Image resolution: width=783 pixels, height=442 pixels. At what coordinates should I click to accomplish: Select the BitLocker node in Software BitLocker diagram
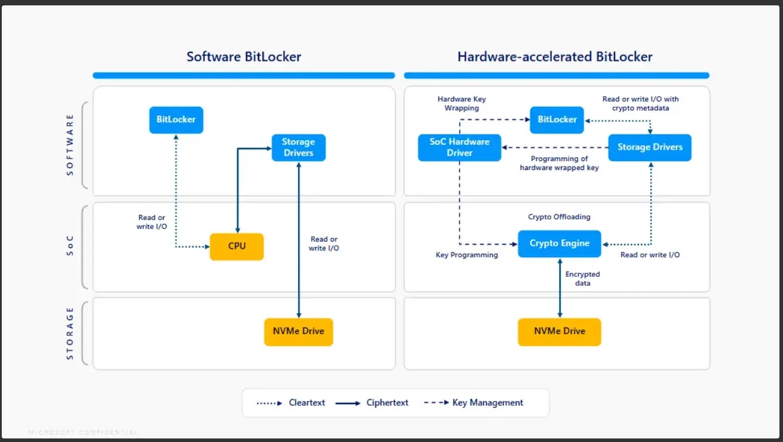(176, 120)
